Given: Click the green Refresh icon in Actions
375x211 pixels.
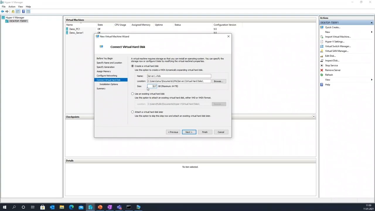Looking at the screenshot, I should point(322,75).
